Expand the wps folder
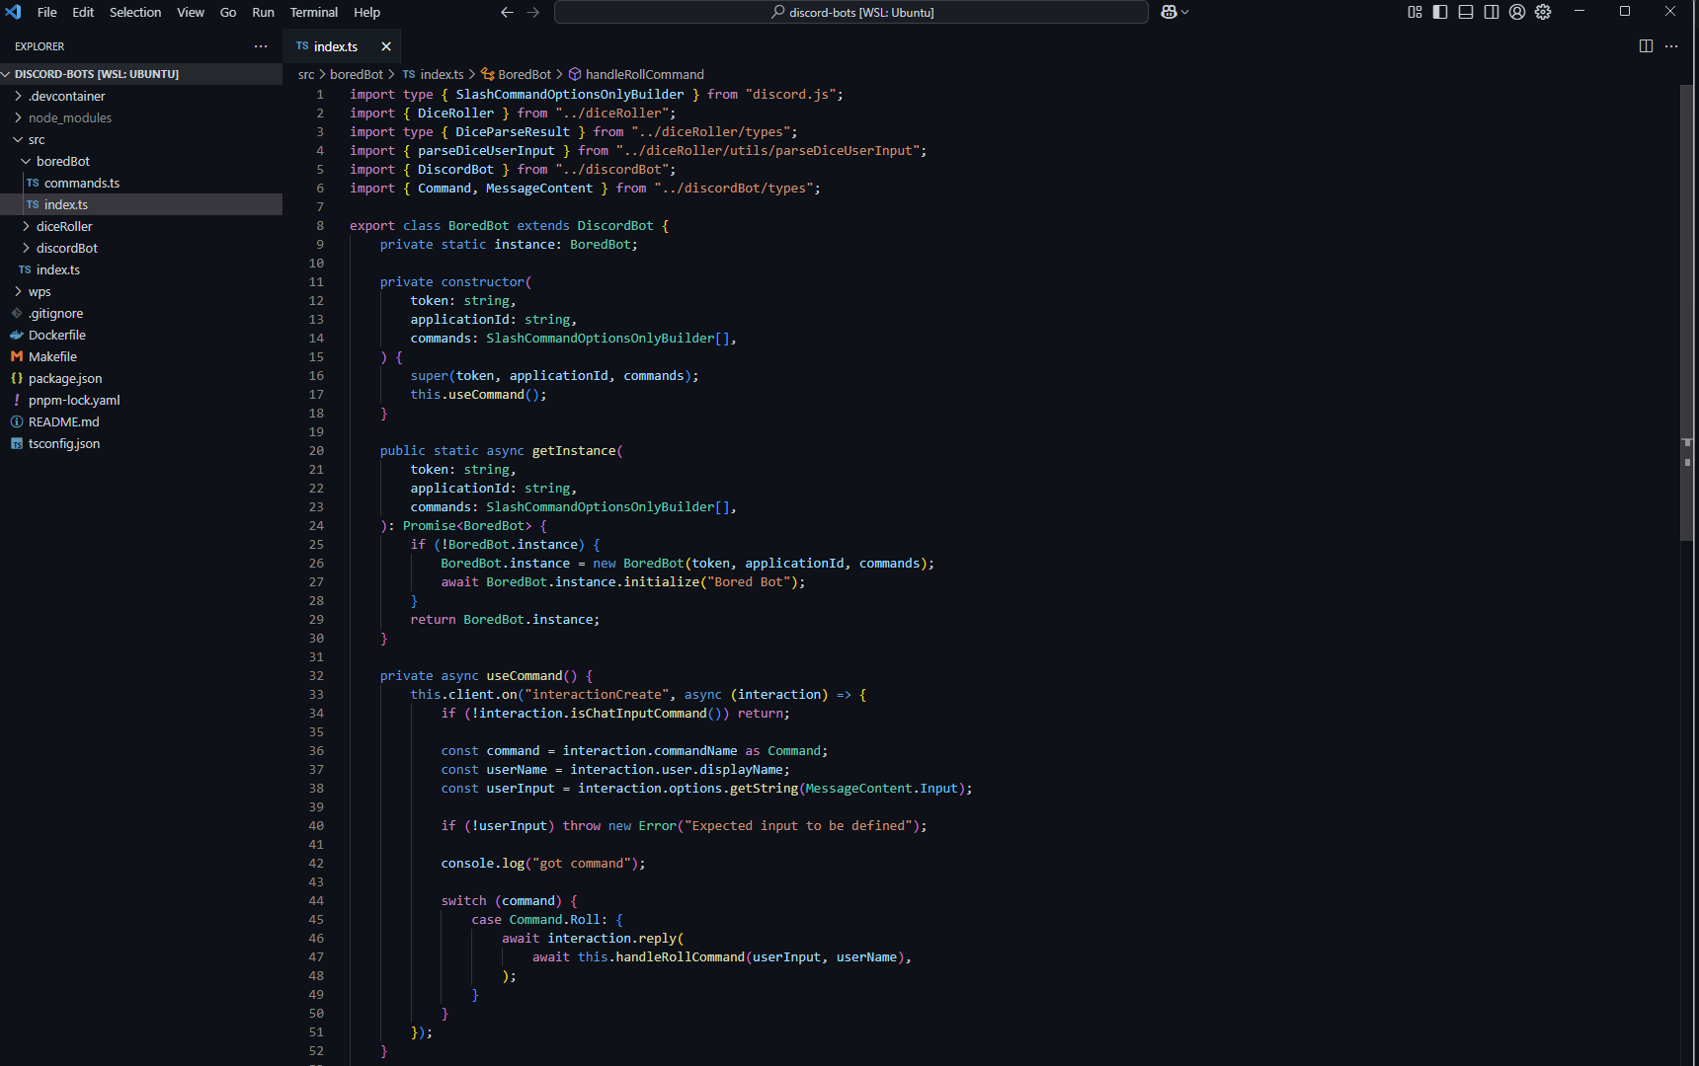The image size is (1699, 1066). pos(141,291)
